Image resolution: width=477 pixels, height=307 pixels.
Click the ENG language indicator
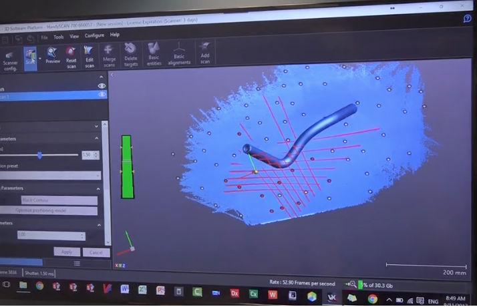tap(433, 302)
